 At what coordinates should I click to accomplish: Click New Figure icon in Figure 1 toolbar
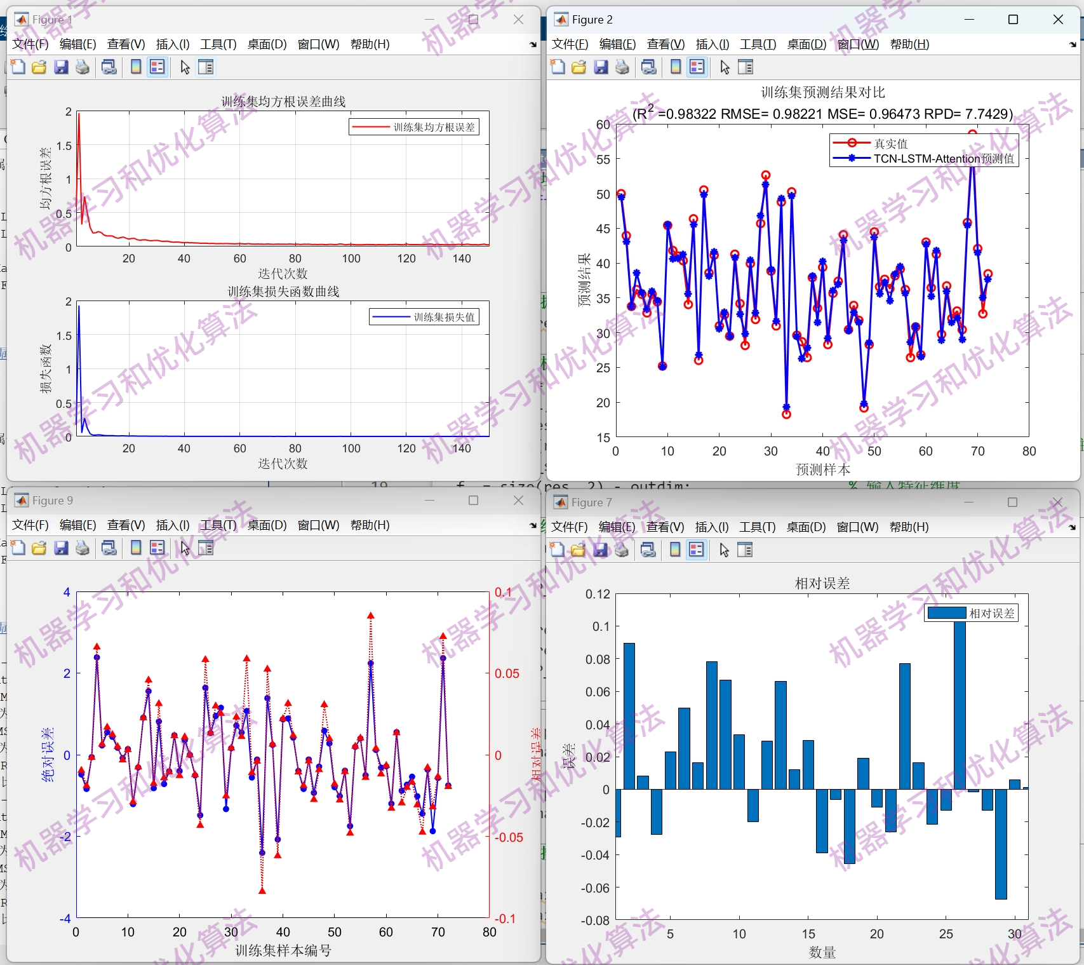pos(18,67)
